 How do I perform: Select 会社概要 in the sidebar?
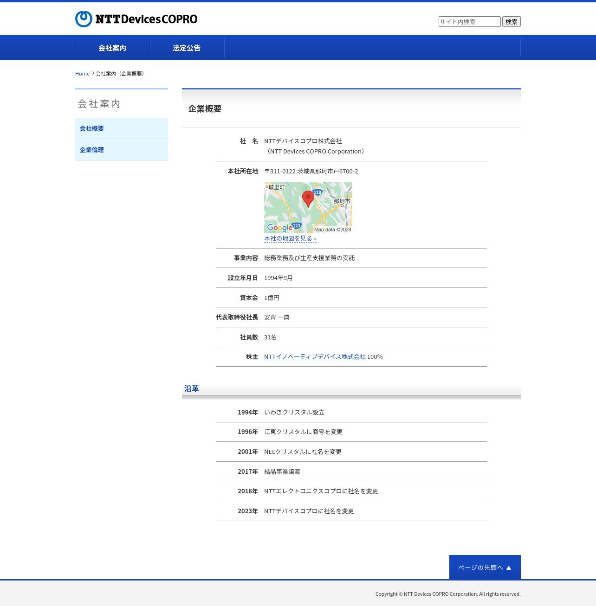click(122, 128)
